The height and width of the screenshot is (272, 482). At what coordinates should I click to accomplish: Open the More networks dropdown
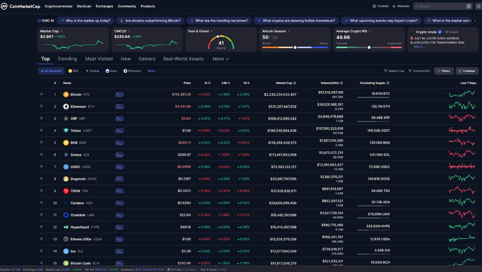(153, 71)
